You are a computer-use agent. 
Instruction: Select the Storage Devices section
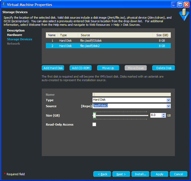pyautogui.click(x=19, y=39)
